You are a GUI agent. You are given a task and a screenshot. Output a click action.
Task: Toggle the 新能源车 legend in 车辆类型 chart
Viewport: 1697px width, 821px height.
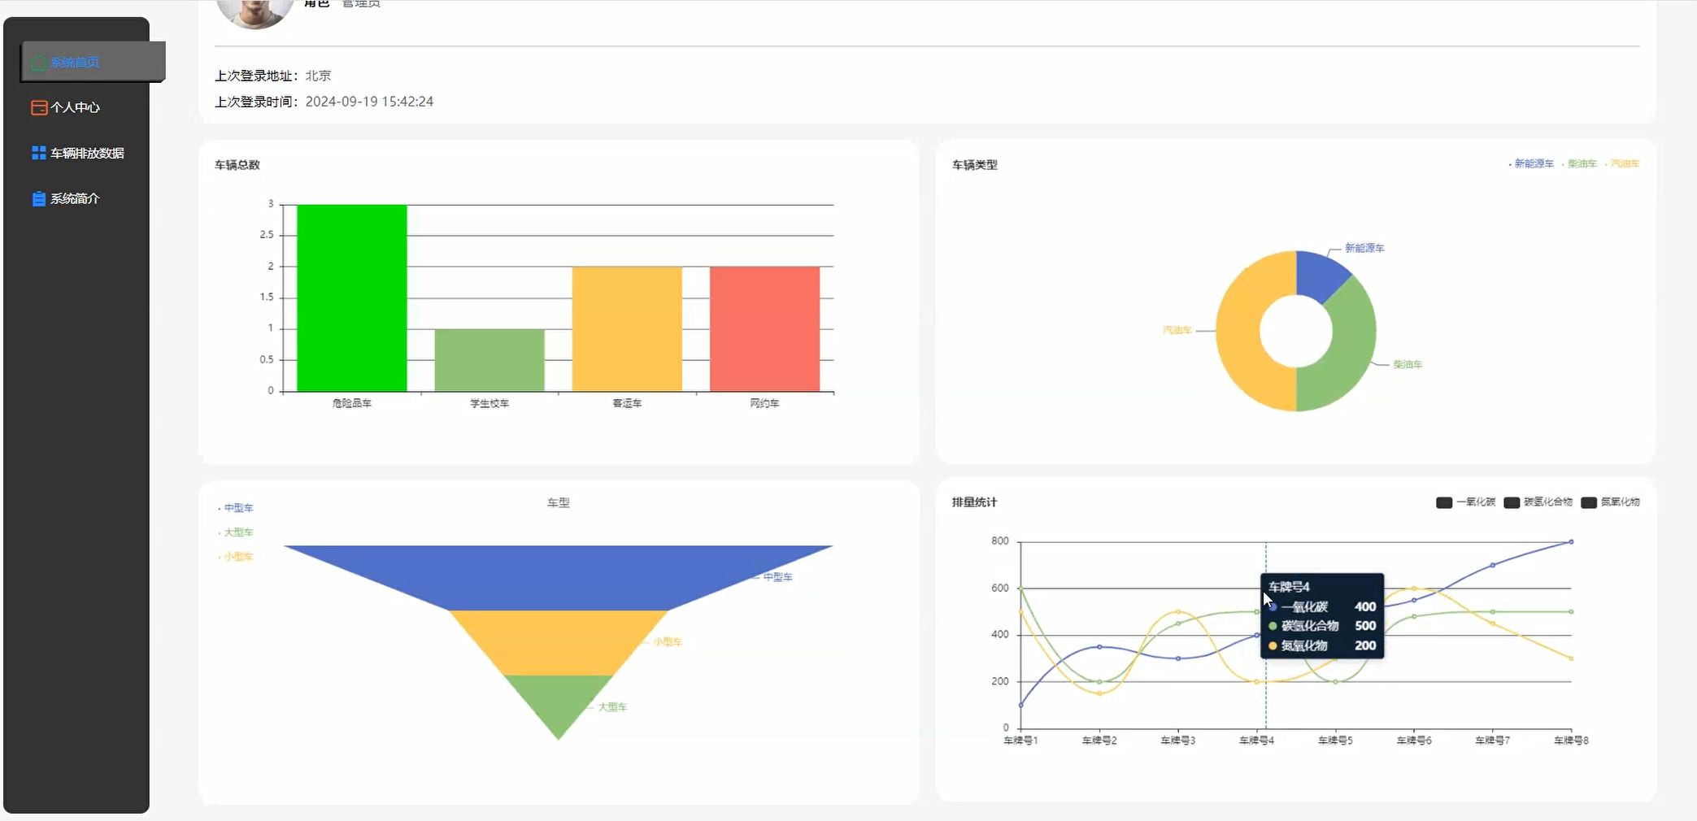(1532, 163)
